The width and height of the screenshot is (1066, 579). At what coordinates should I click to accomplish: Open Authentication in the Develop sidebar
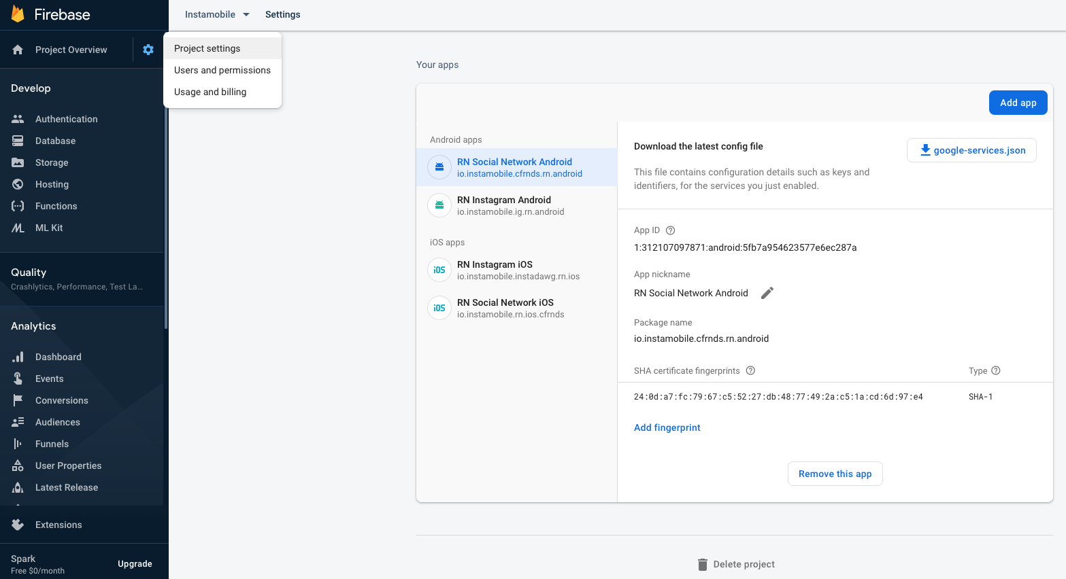66,119
